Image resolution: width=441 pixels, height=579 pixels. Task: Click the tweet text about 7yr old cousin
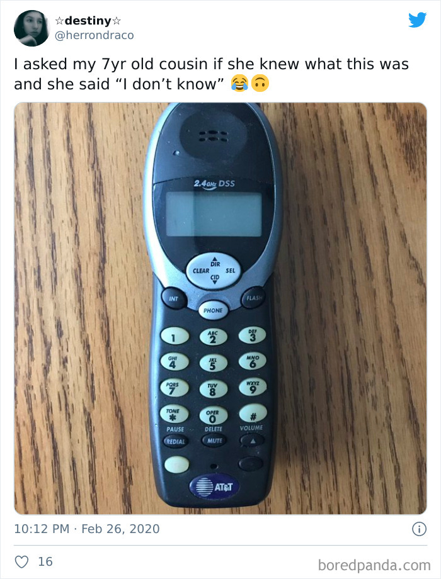point(212,74)
